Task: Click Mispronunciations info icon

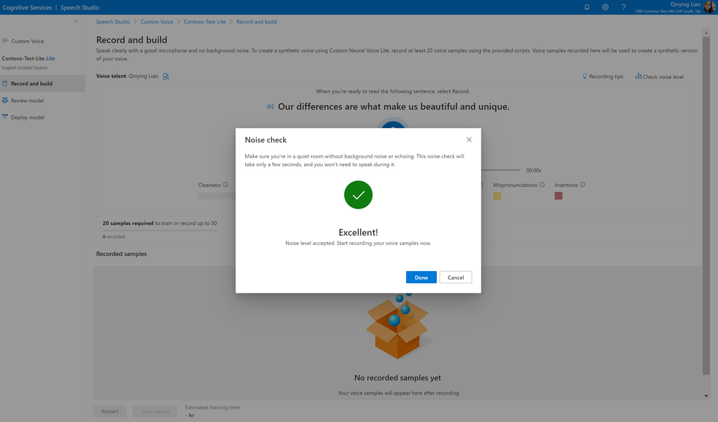Action: [542, 185]
